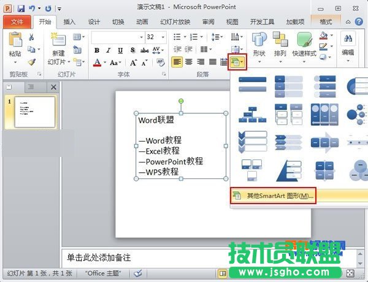Clear all formatting icon

click(161, 62)
